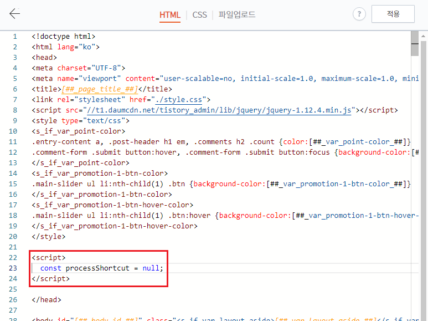Open help via the question mark icon

pos(359,14)
